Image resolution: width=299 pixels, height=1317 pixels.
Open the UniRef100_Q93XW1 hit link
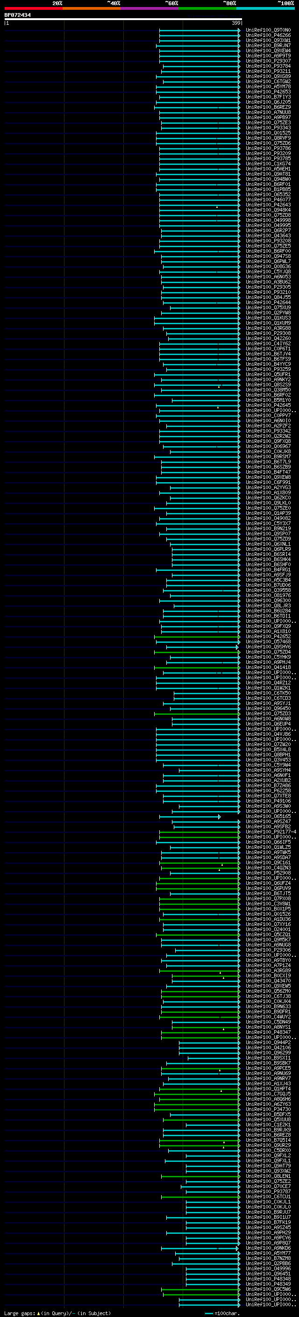(268, 40)
